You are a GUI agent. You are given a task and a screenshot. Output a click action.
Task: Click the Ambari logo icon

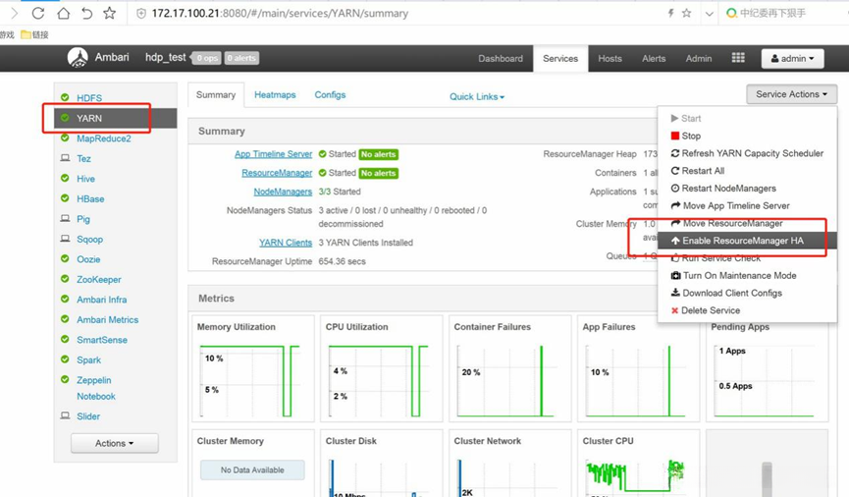pos(78,57)
